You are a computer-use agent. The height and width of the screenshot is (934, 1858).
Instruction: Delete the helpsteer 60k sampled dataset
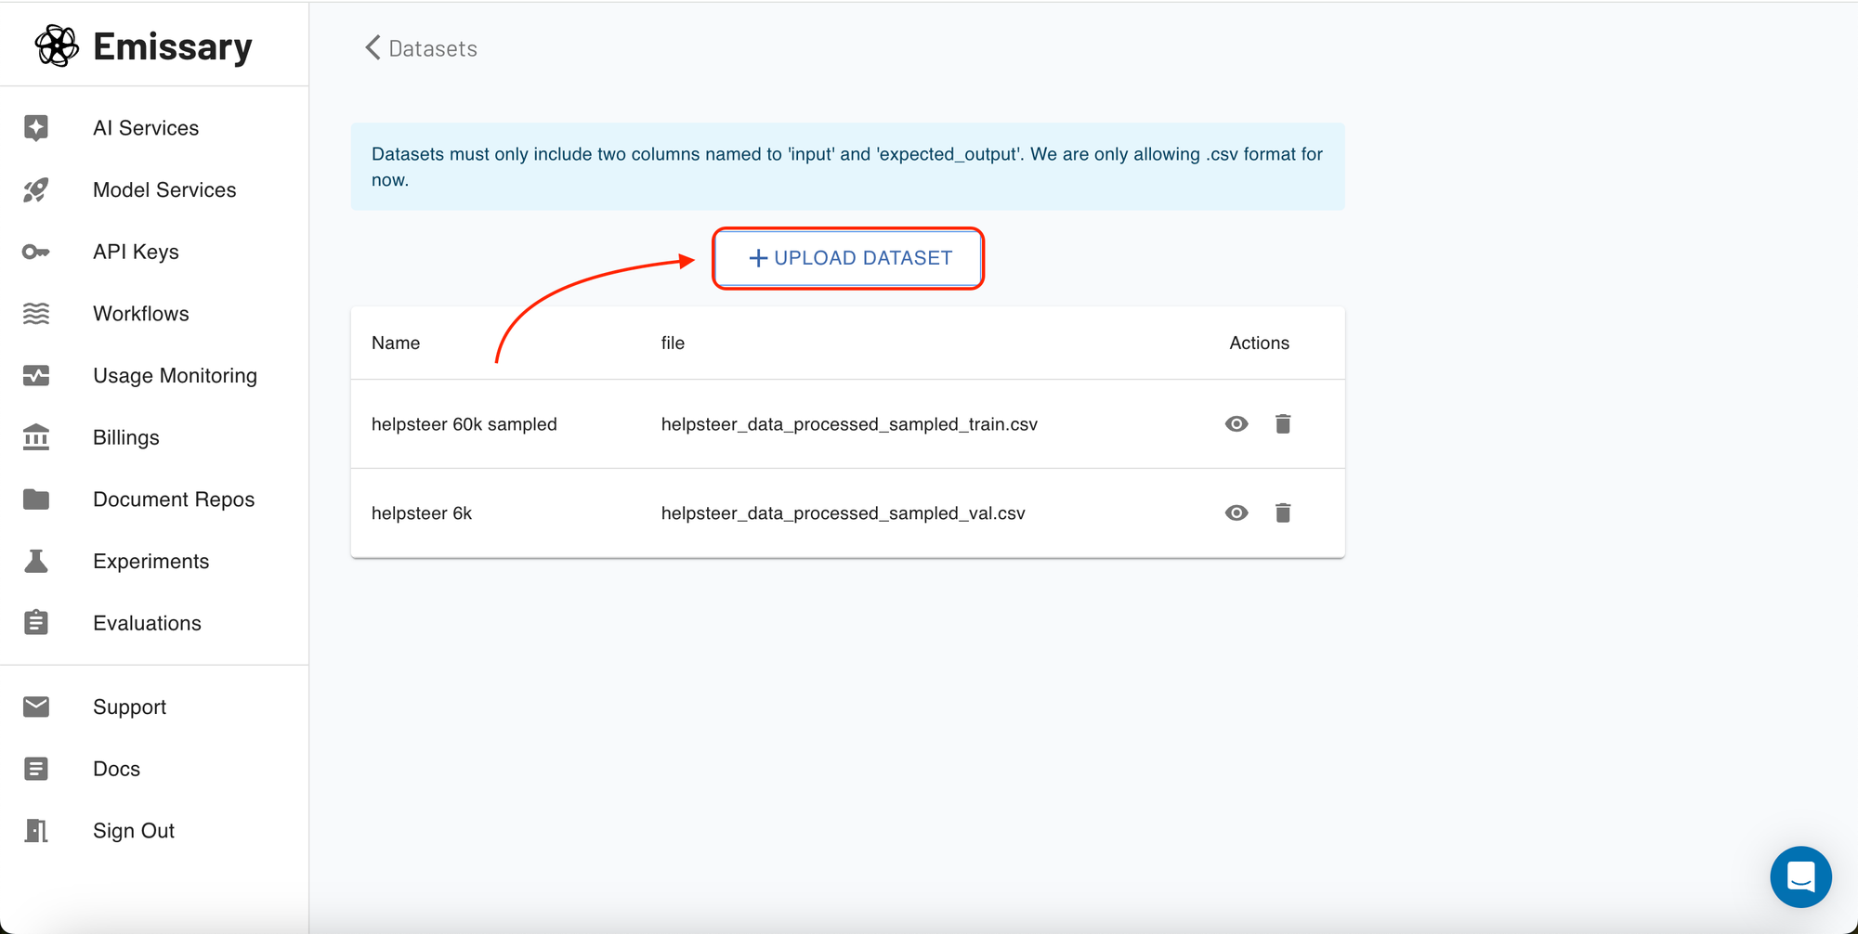tap(1283, 424)
